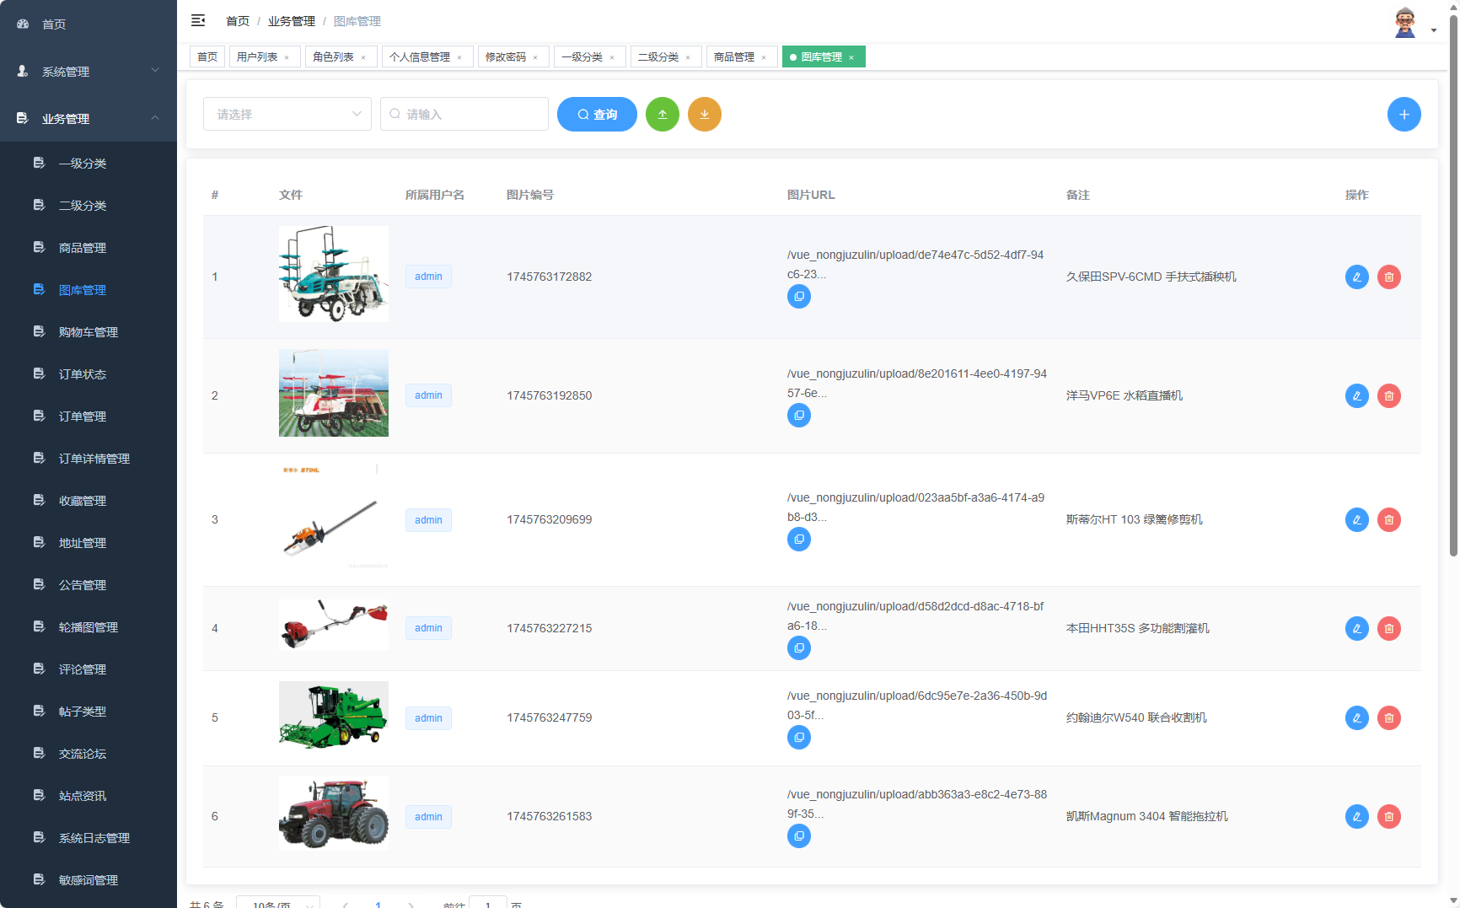This screenshot has height=908, width=1460.
Task: Delete the 凯斯Magnum 3404 智能拖拉机 row
Action: point(1388,816)
